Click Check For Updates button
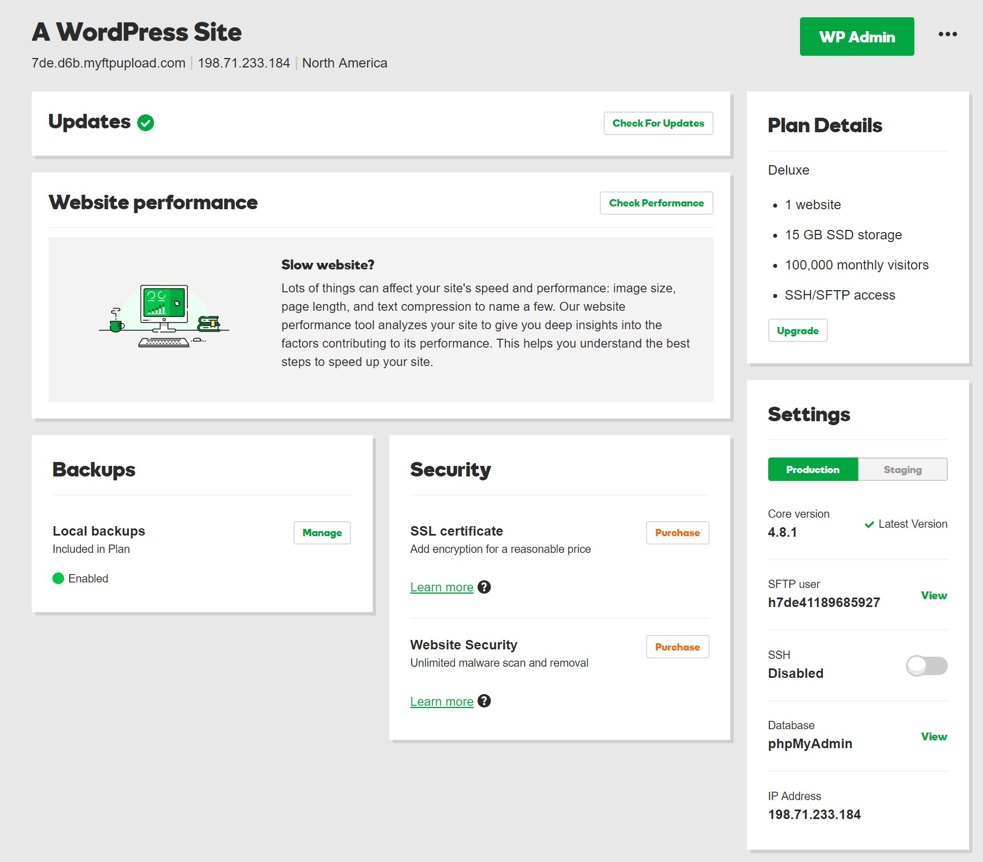983x862 pixels. click(658, 123)
